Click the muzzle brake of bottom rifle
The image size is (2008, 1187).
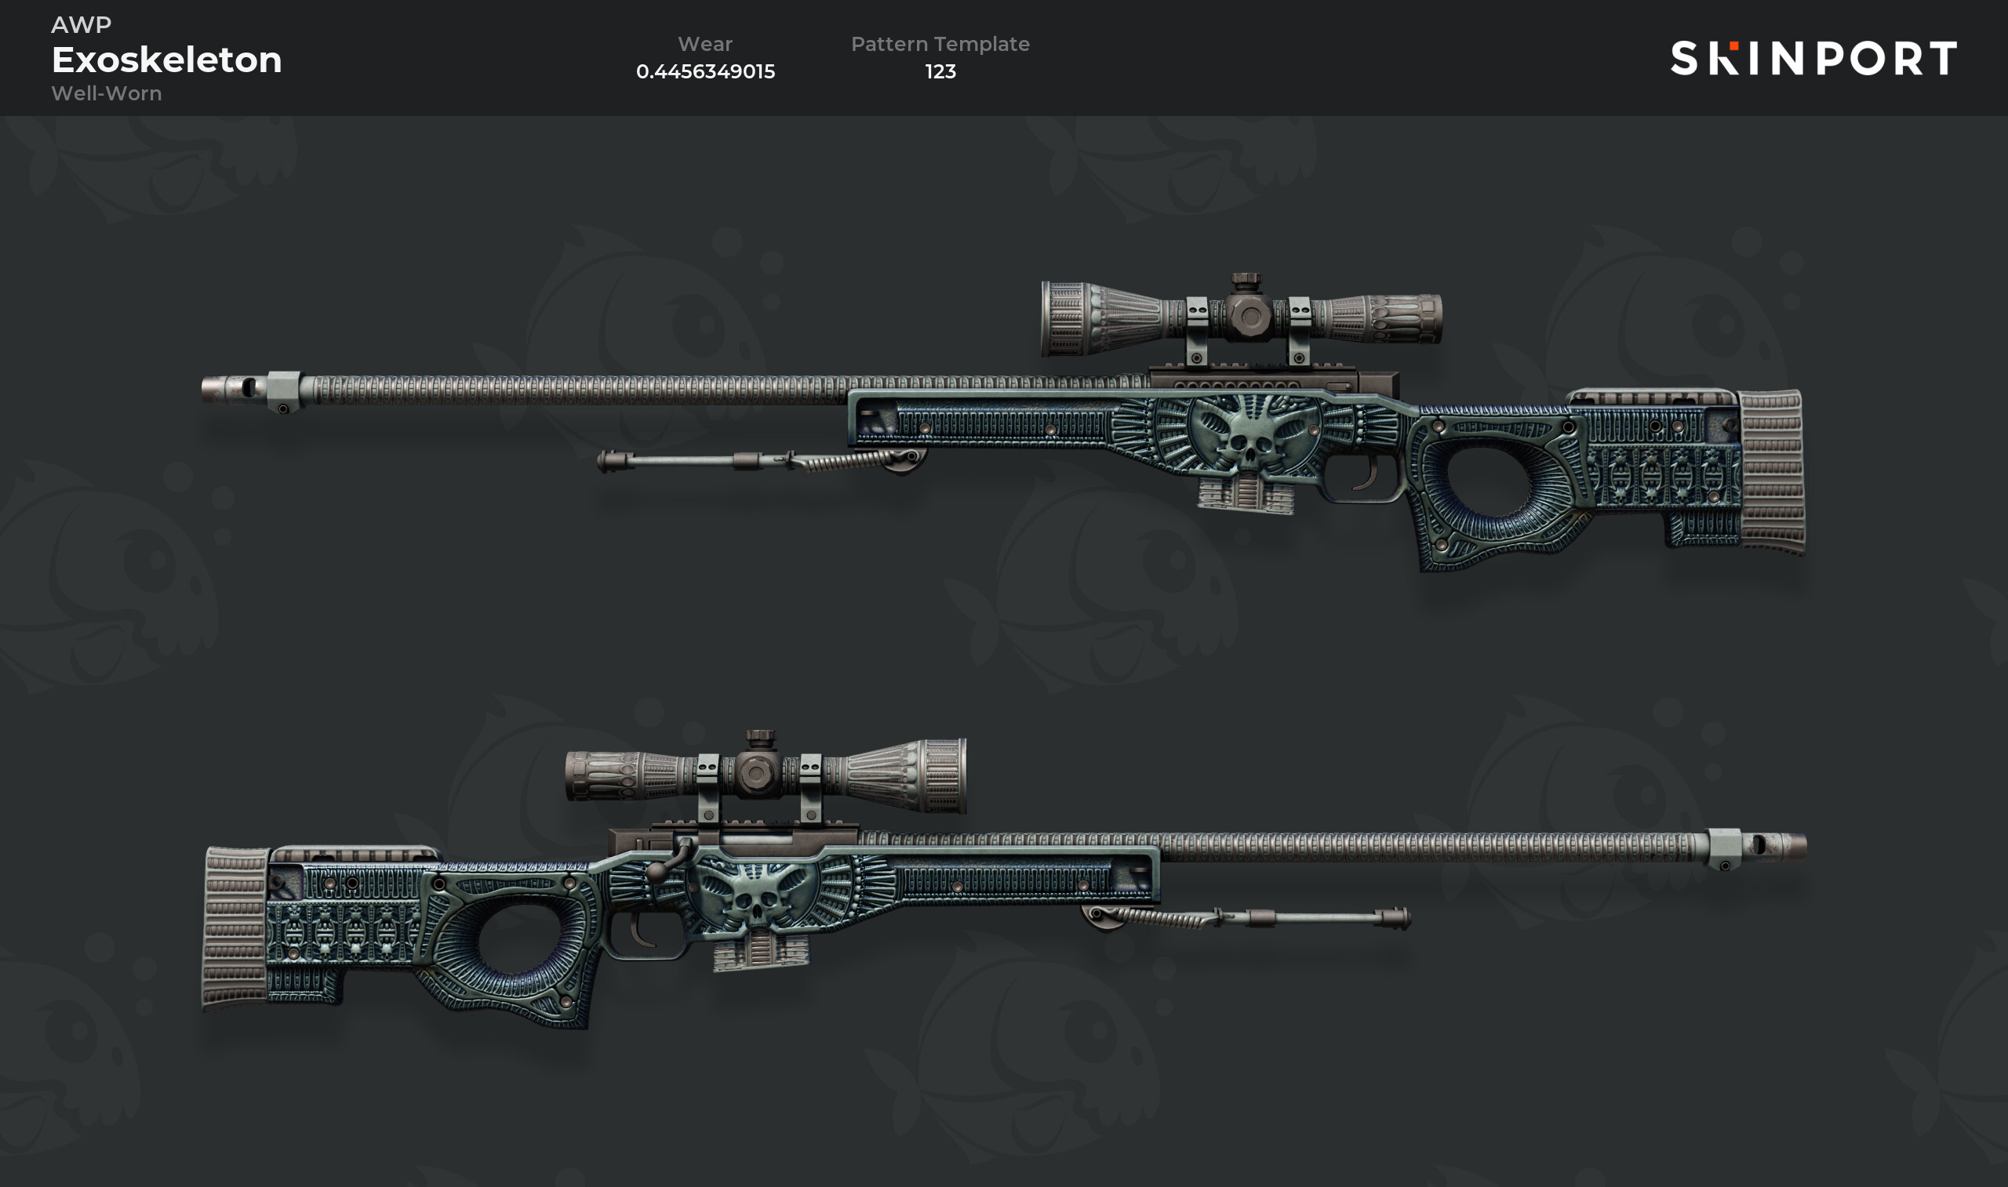[1757, 848]
